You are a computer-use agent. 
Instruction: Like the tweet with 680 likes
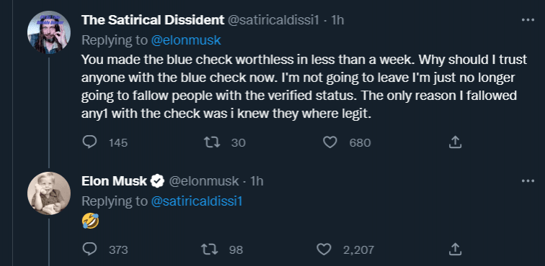click(330, 142)
